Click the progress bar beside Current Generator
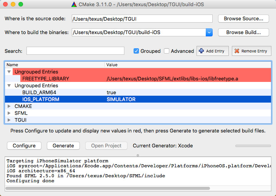 click(x=253, y=146)
